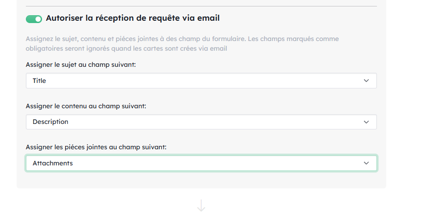Click the 'Assigner le contenu au champ suivant' label

coord(86,106)
